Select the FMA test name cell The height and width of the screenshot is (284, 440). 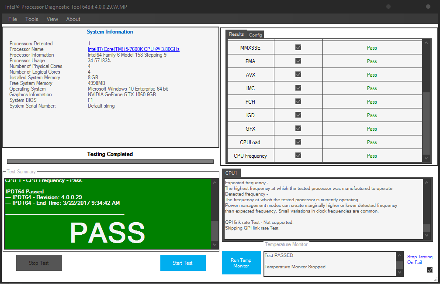[x=250, y=61]
